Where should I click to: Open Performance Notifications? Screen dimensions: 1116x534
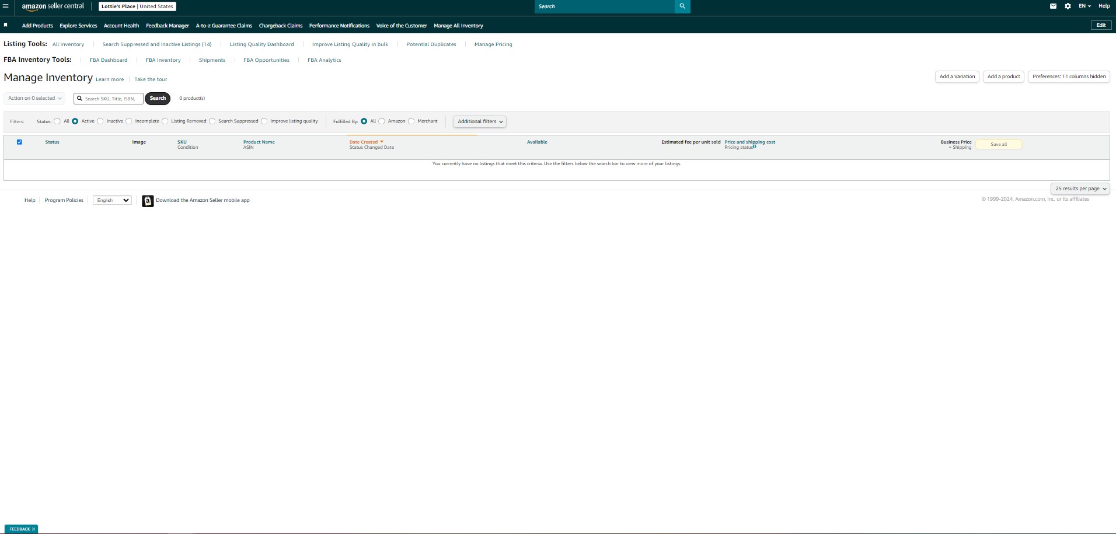tap(339, 26)
